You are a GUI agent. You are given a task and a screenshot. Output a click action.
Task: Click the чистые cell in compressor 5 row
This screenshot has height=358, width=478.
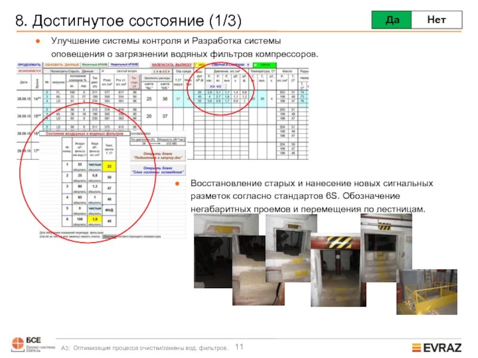[x=95, y=208]
